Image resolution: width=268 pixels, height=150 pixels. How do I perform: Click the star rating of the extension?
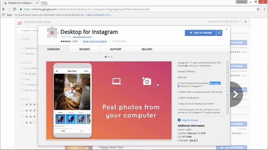click(66, 41)
